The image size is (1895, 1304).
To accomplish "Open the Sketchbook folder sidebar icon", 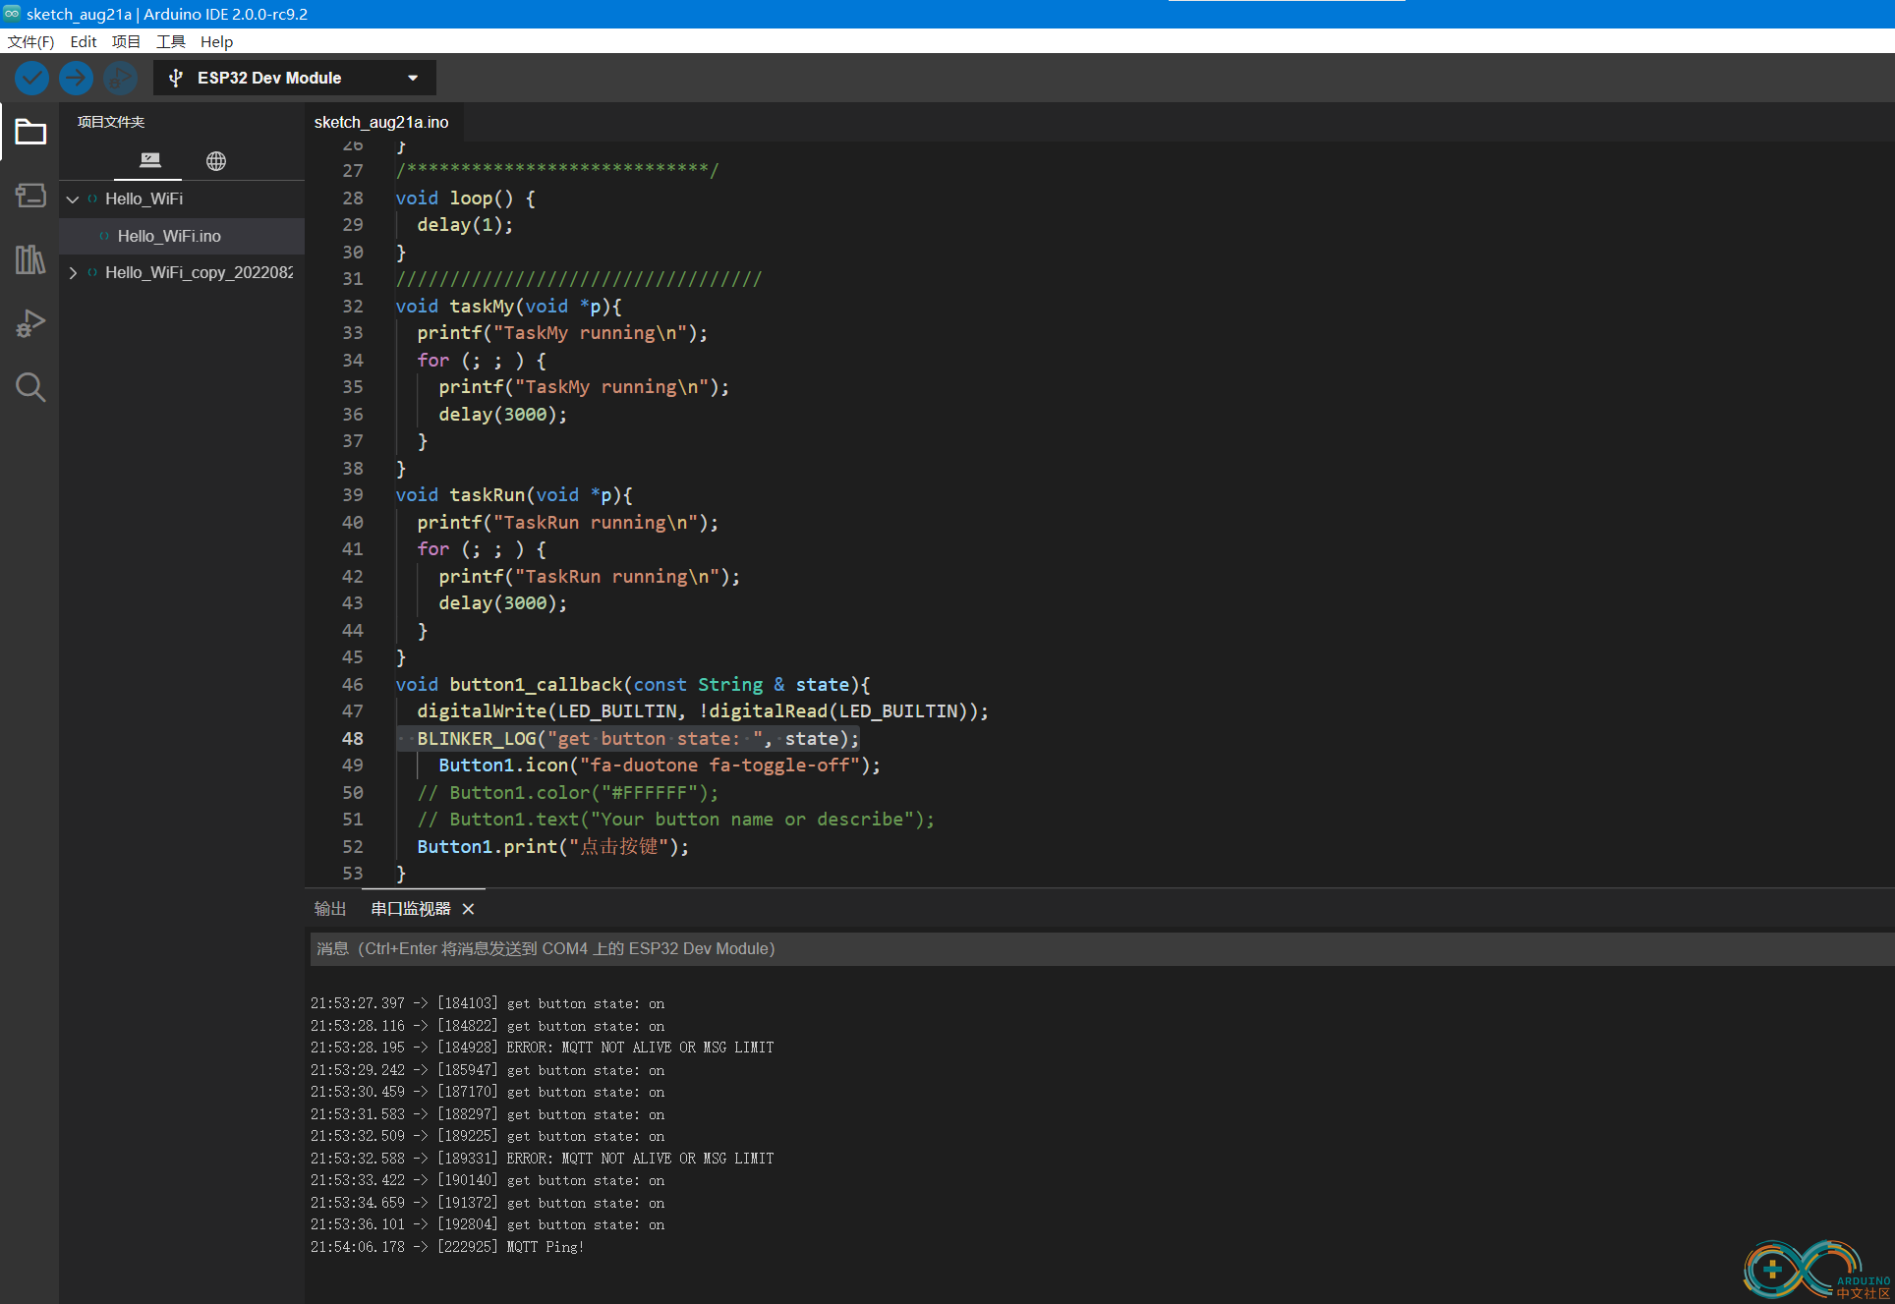I will pyautogui.click(x=30, y=132).
